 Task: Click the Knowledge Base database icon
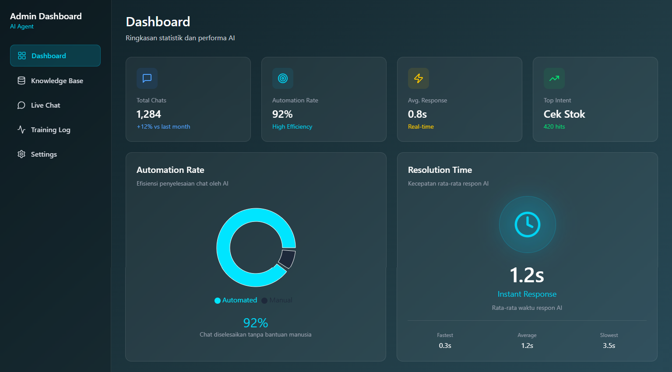[21, 81]
